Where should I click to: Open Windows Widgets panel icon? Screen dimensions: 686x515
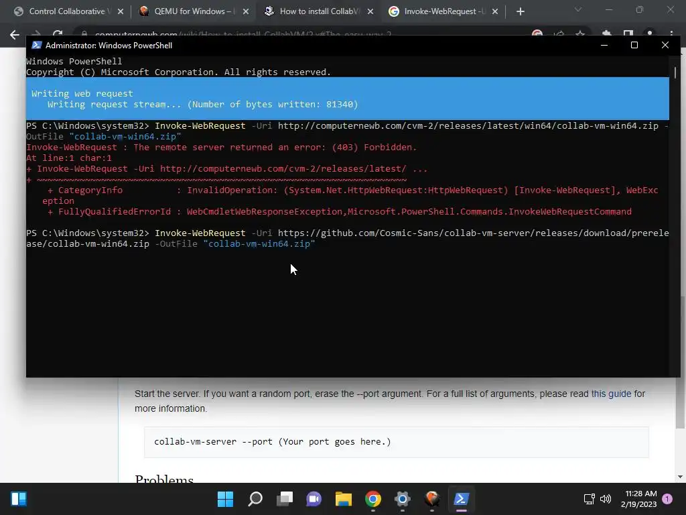point(18,499)
